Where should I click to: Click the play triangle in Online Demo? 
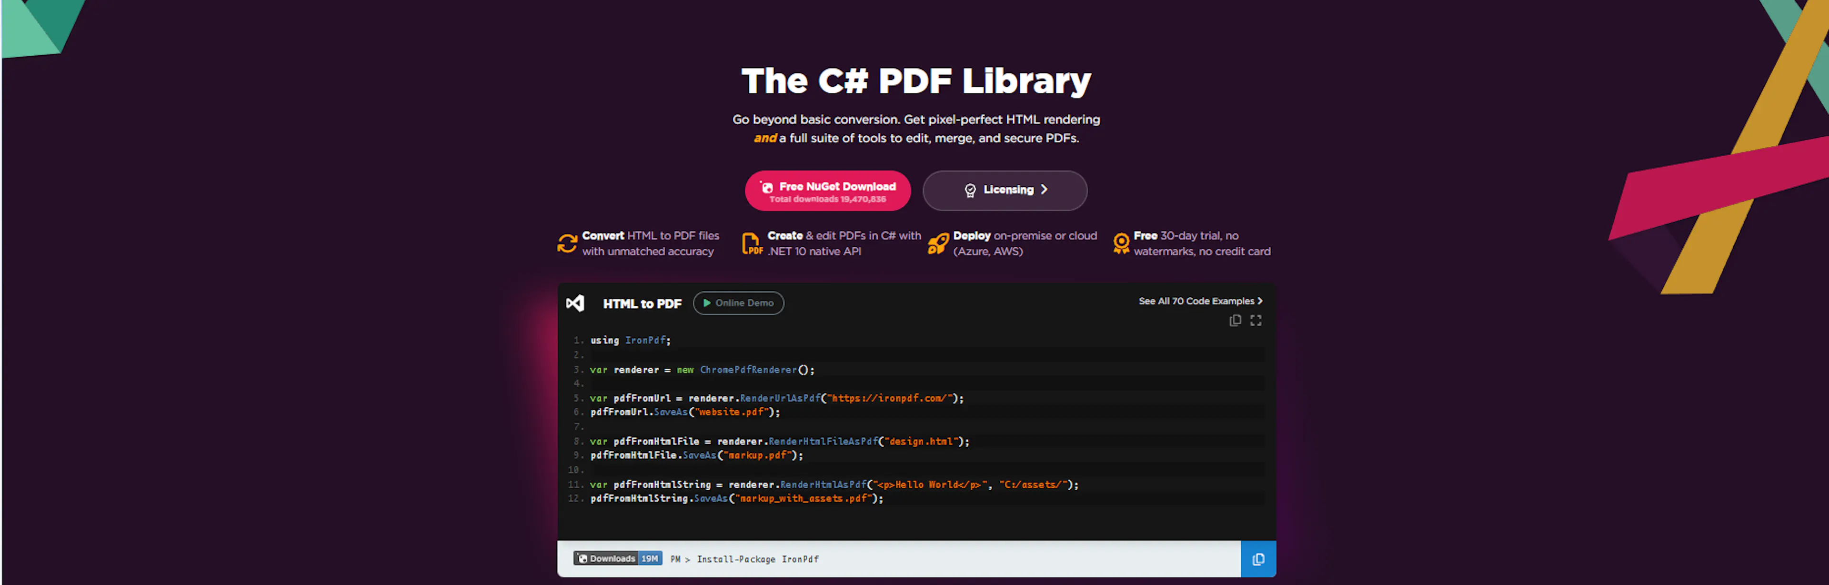[x=706, y=303]
